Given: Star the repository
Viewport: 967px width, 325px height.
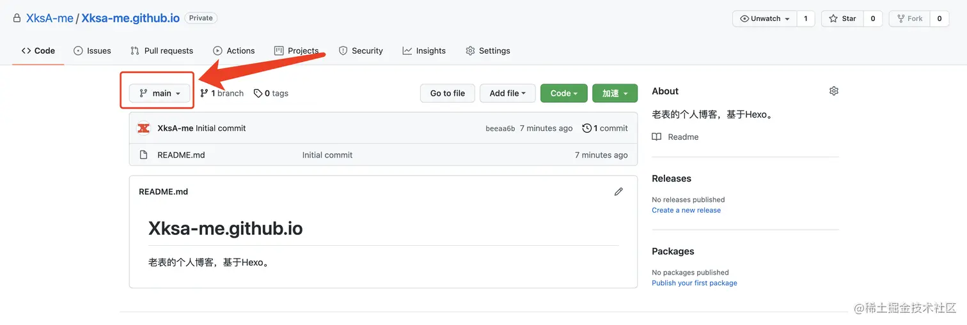Looking at the screenshot, I should [842, 19].
